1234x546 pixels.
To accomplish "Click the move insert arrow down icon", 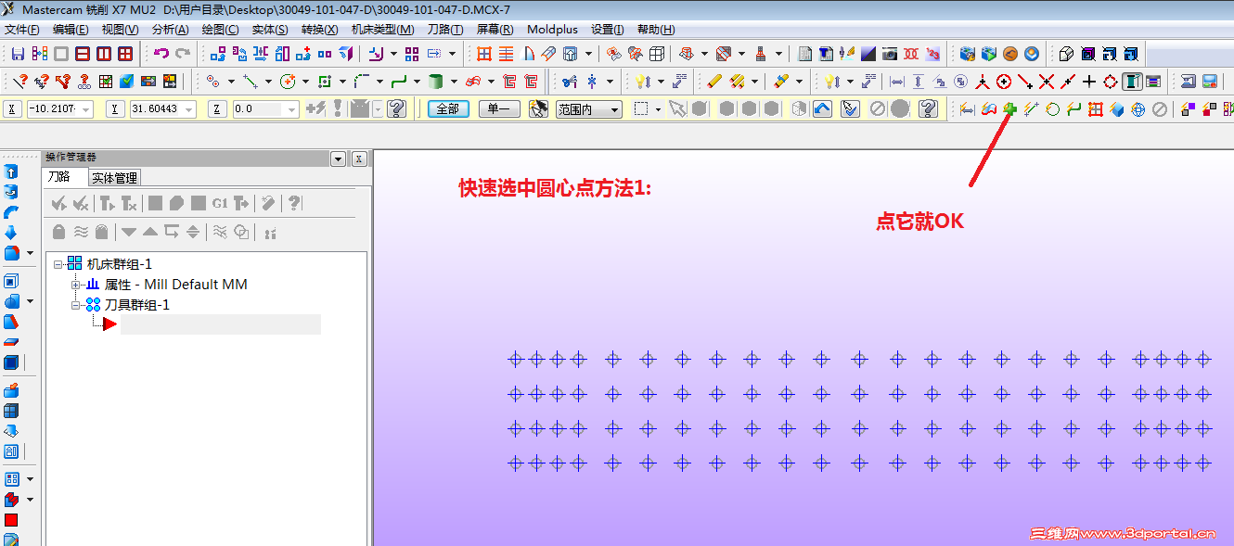I will pyautogui.click(x=129, y=232).
